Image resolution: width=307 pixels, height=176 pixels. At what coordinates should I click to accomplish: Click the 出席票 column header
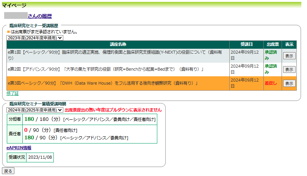point(273,44)
